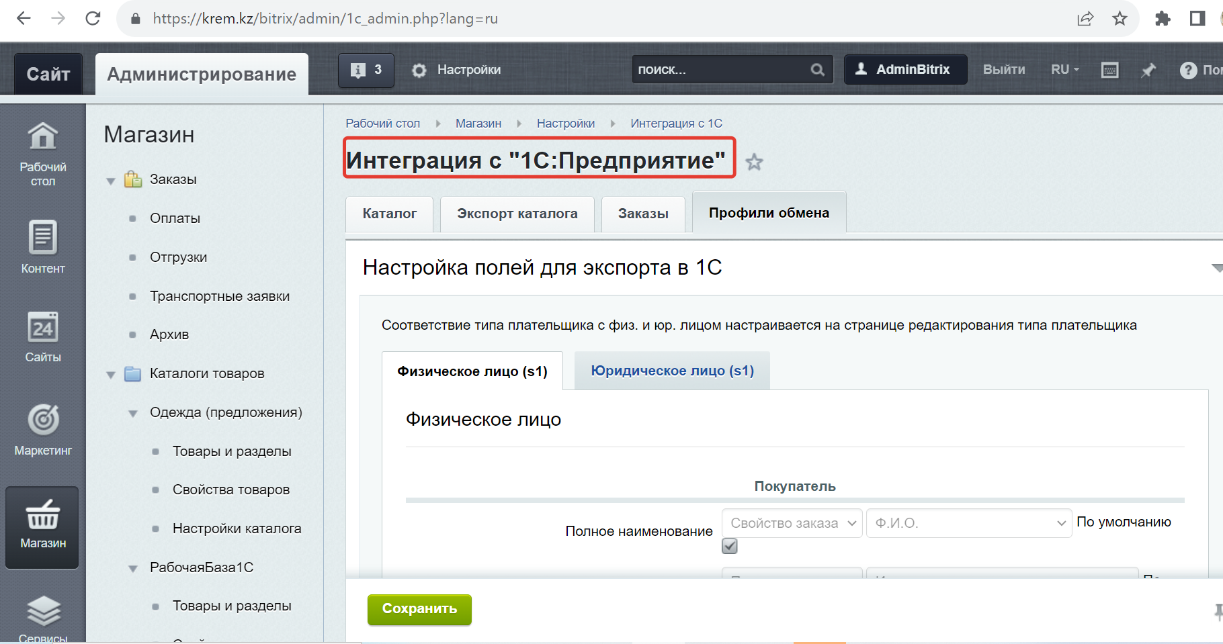The height and width of the screenshot is (644, 1223).
Task: Select the Магазин basket icon
Action: pos(42,527)
